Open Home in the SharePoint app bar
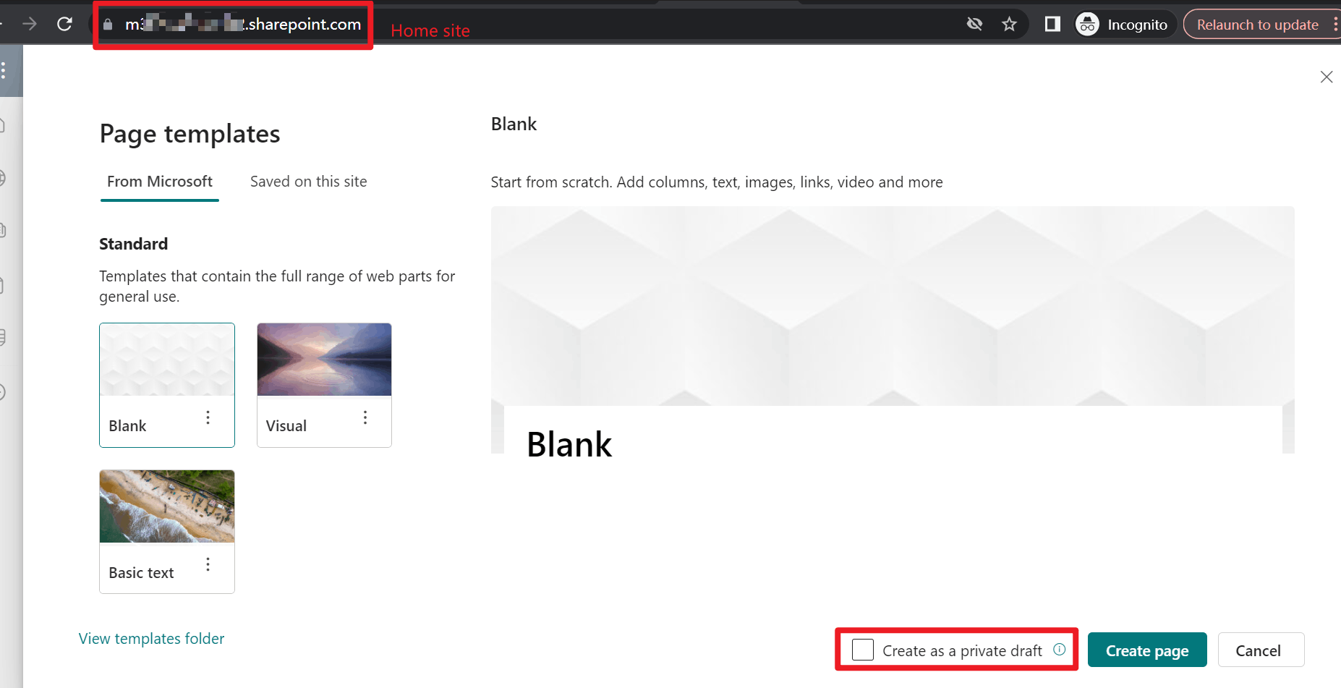 point(2,124)
